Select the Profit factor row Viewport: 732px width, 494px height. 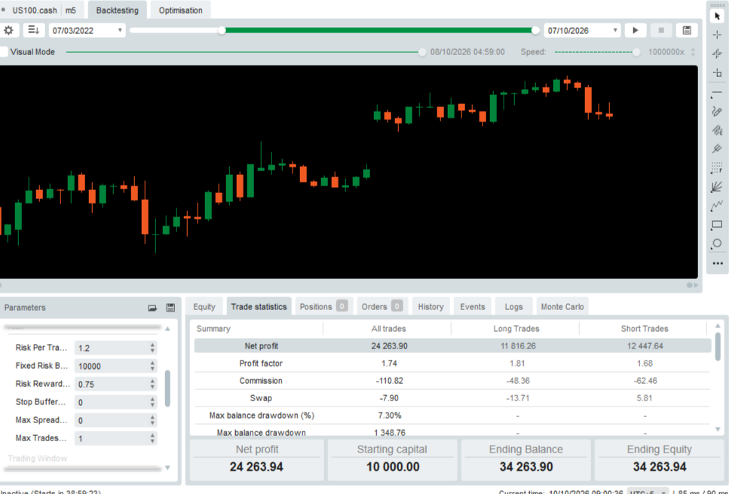coord(452,364)
